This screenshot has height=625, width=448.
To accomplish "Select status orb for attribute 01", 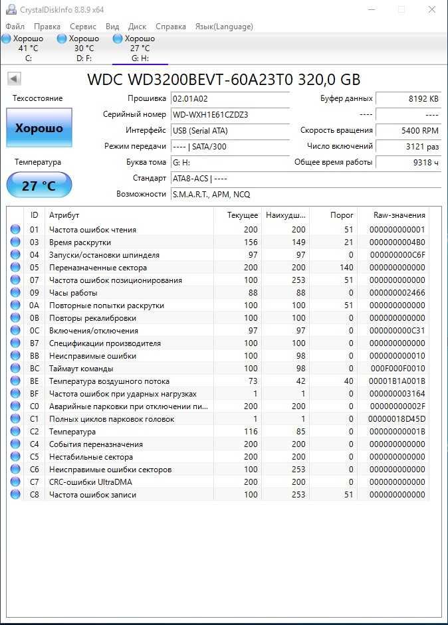I will pyautogui.click(x=15, y=229).
